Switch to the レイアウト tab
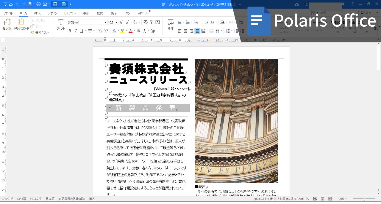 [x=70, y=13]
